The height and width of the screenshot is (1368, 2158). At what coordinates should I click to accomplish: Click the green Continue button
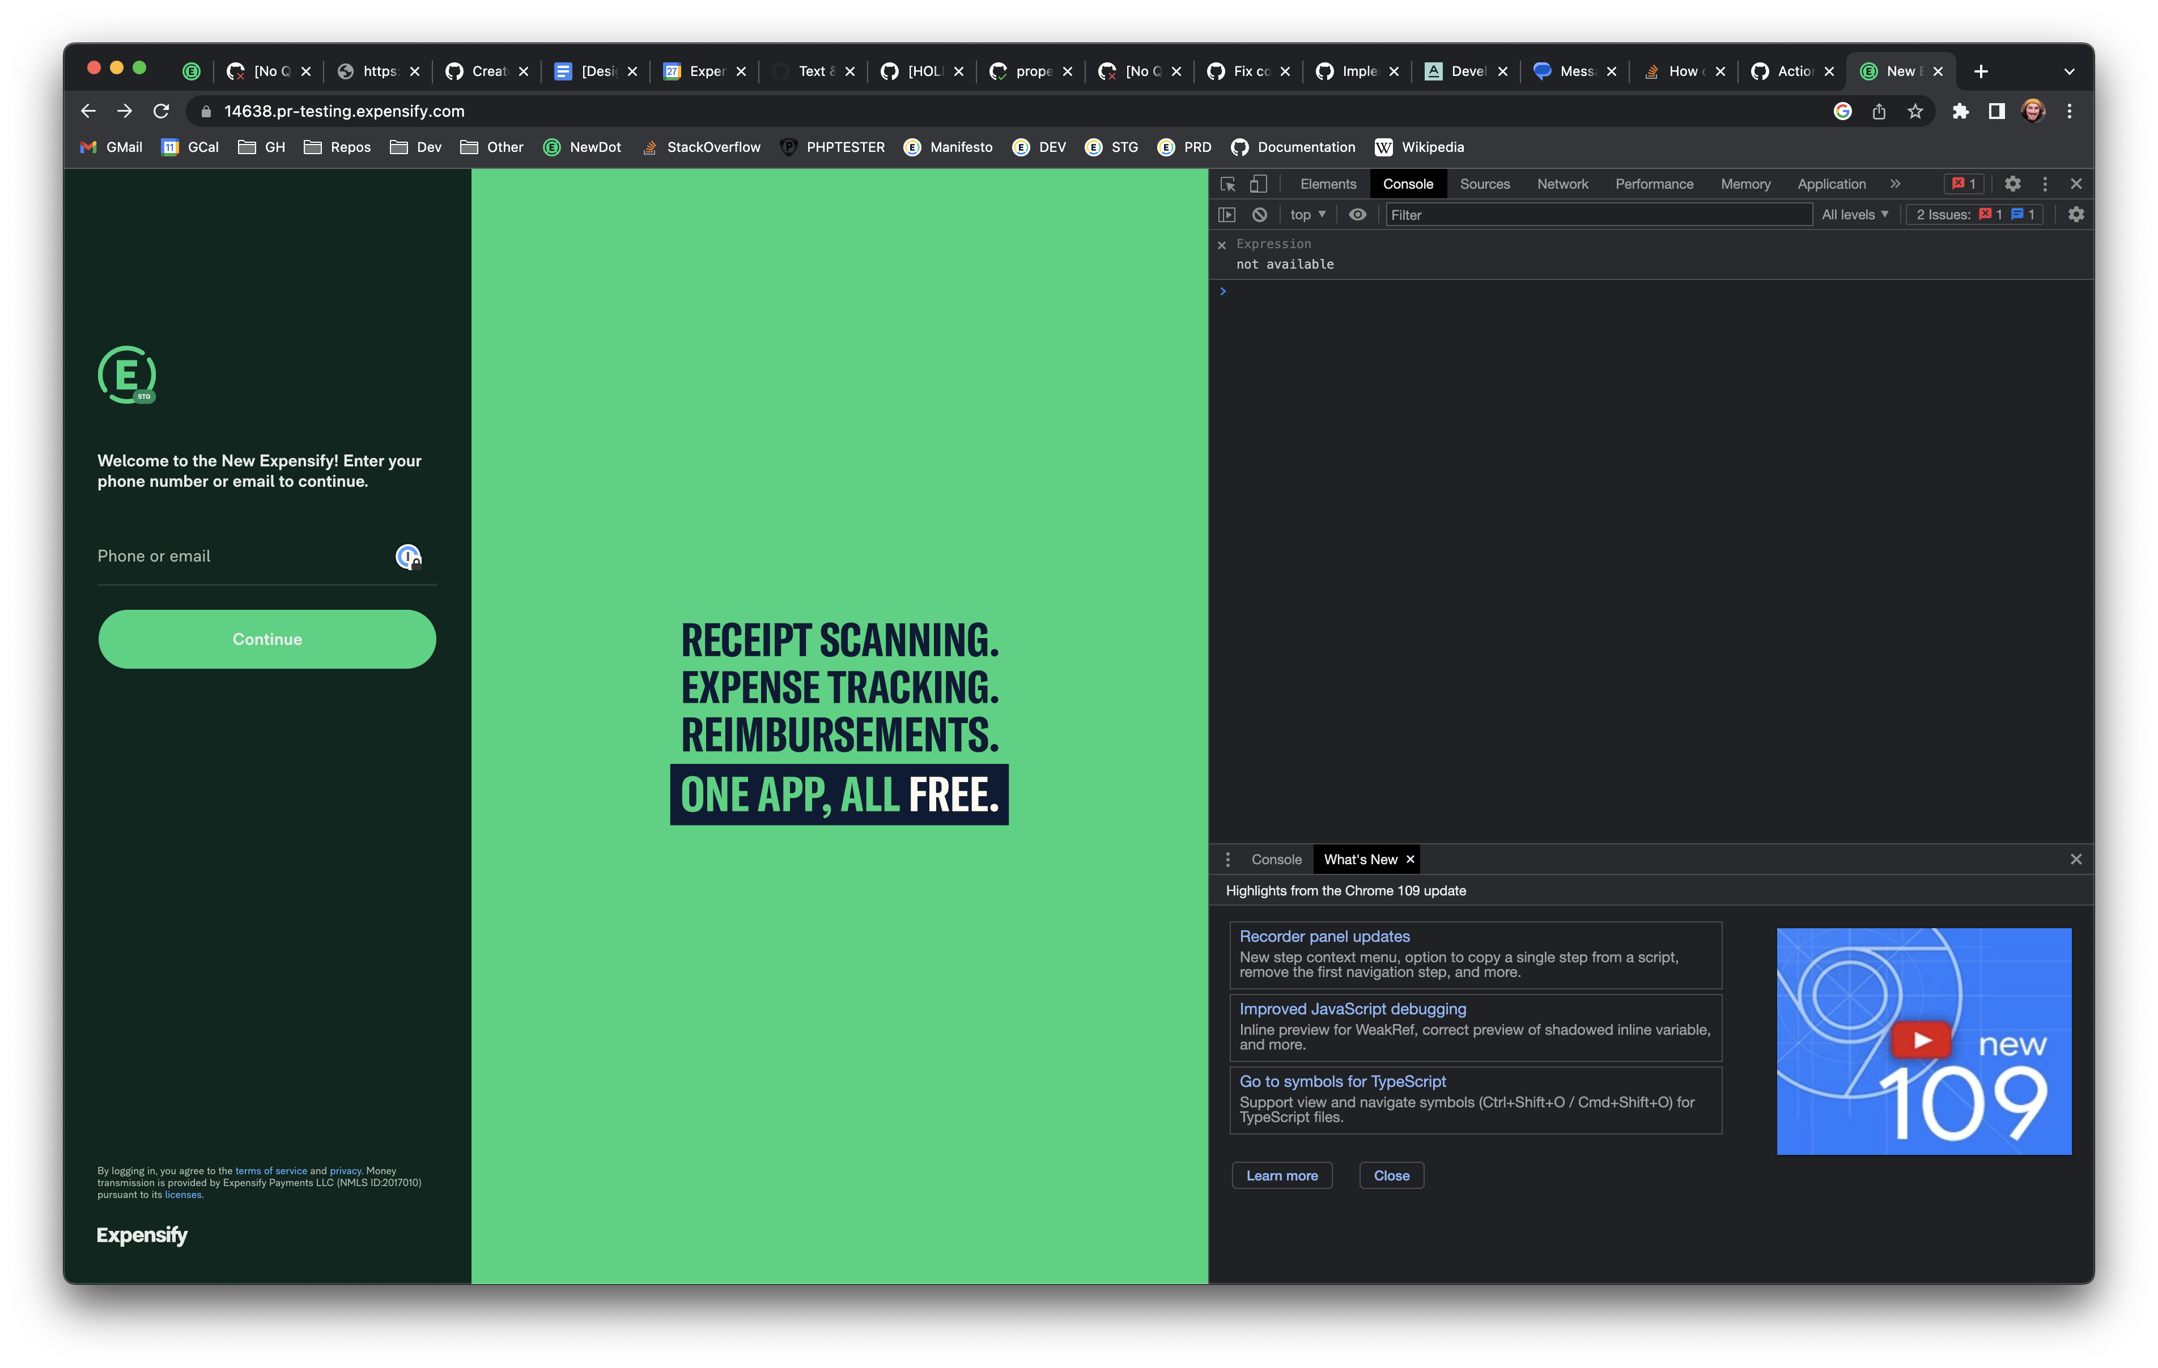pos(267,639)
